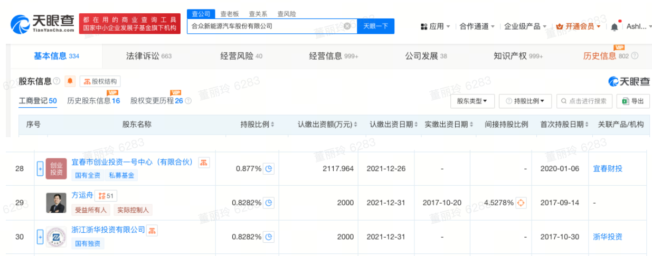
Task: Open the 应用 menu dropdown
Action: point(436,26)
